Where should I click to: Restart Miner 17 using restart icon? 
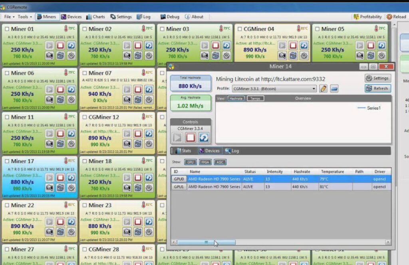point(71,178)
